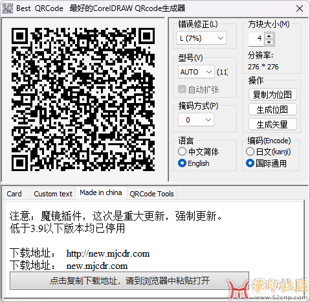The width and height of the screenshot is (310, 302).
Task: Open the QRCode Tools tab
Action: coord(151,194)
